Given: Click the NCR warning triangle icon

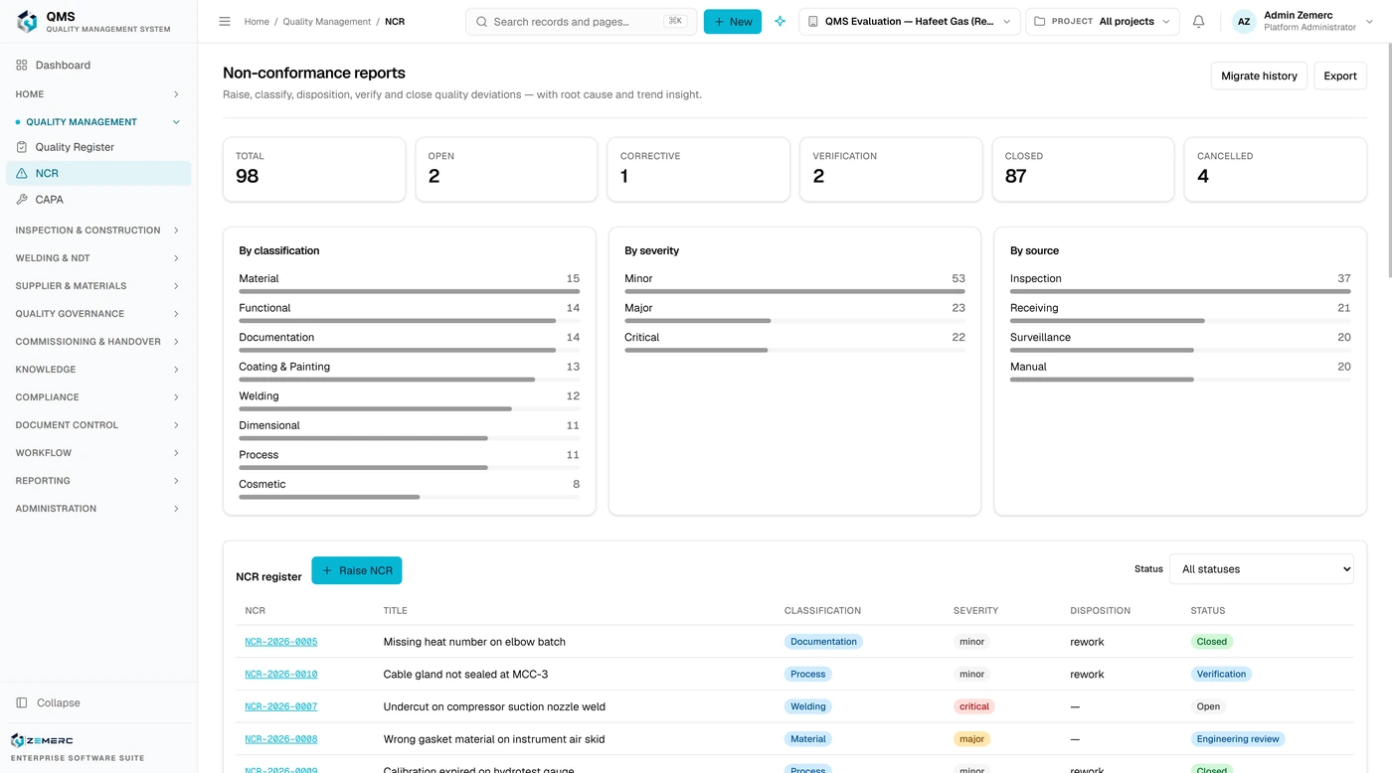Looking at the screenshot, I should coord(22,174).
